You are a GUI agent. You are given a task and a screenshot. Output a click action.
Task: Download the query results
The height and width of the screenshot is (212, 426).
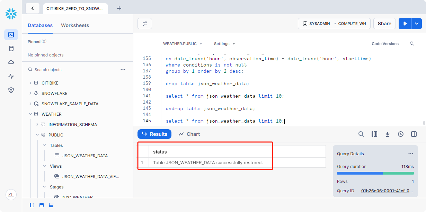pyautogui.click(x=388, y=134)
